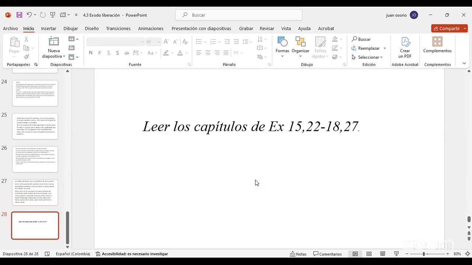Open the Reemplazar dropdown arrow
472x265 pixels.
click(385, 48)
